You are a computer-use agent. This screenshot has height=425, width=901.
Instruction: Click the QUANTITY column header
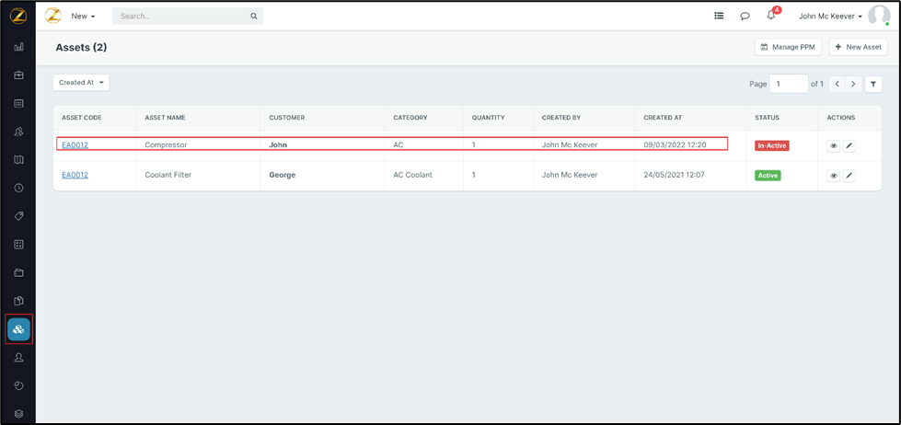488,118
